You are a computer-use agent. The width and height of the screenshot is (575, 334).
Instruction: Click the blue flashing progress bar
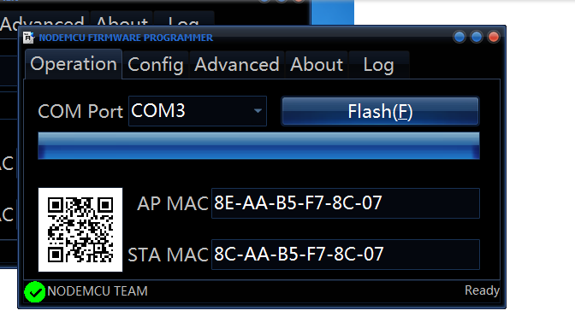tap(258, 146)
